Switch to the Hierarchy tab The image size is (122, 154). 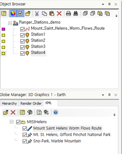(x=9, y=103)
